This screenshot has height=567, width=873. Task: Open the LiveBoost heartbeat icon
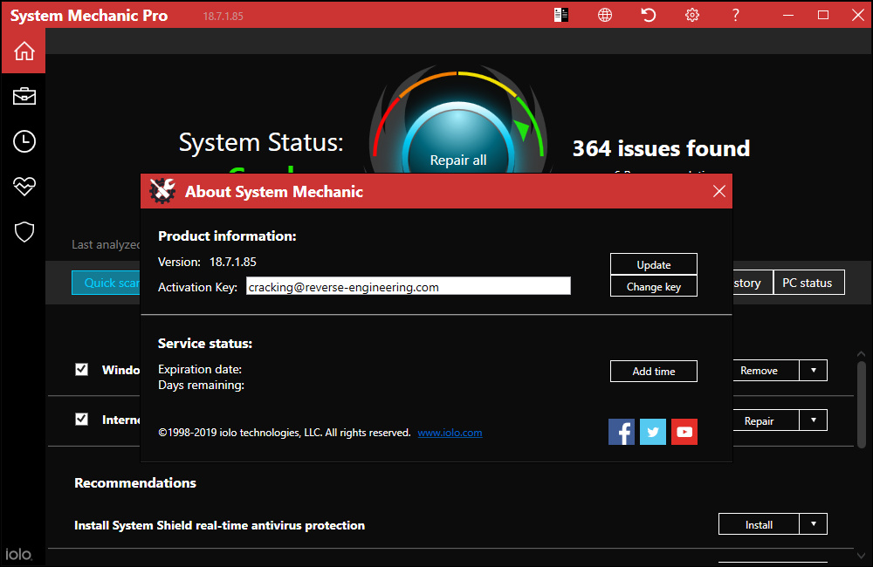24,187
